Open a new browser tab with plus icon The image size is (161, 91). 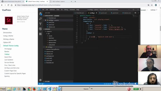click(75, 2)
